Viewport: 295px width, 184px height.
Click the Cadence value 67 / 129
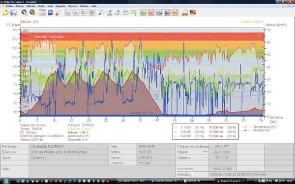click(222, 158)
